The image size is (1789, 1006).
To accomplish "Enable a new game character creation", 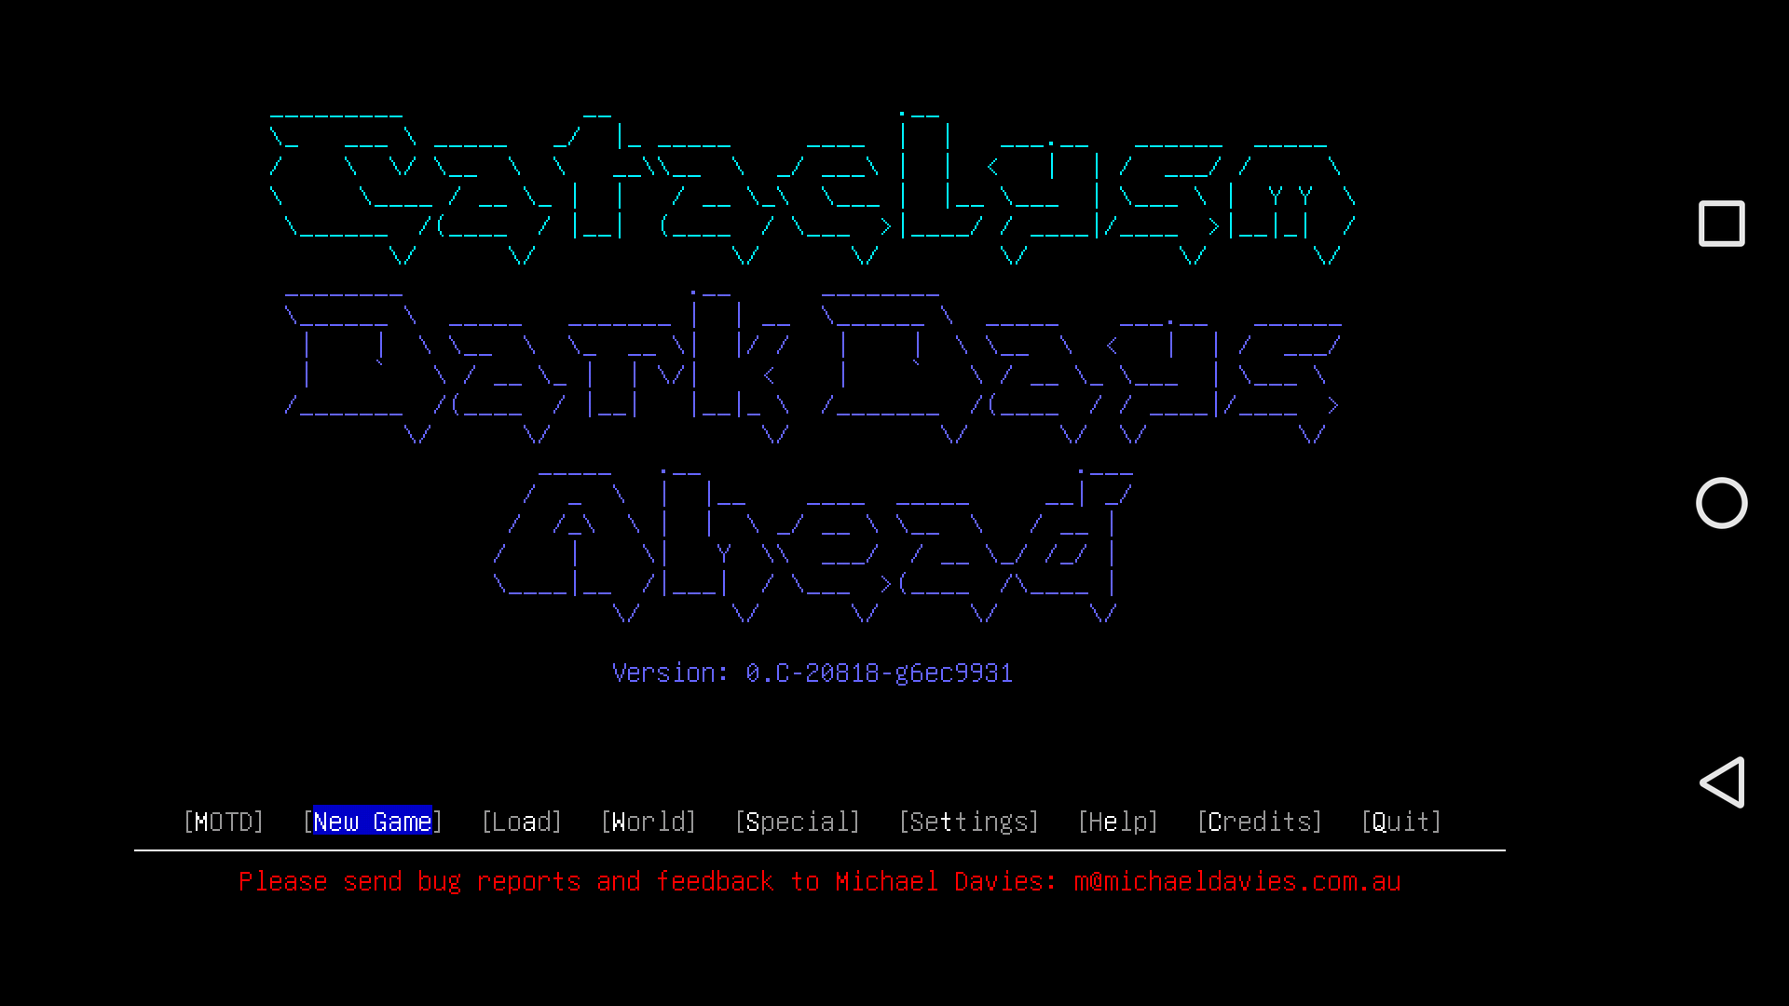I will click(x=373, y=821).
